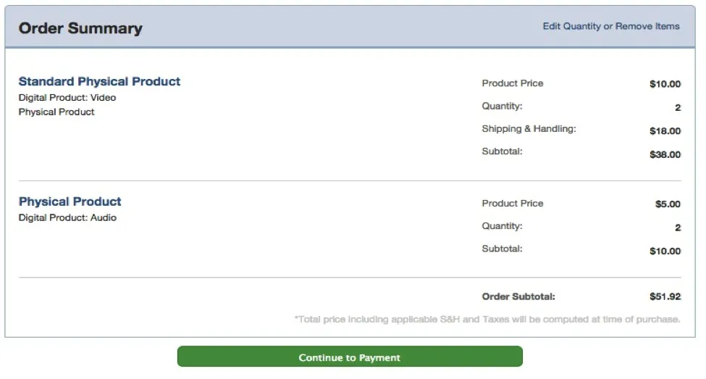This screenshot has width=706, height=379.
Task: Open Edit Quantity or Remove Items link
Action: coord(611,26)
